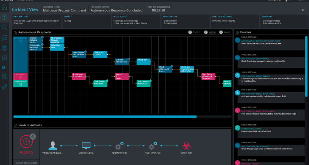Select 'Check if \super_legit exists' timeline entry icon

237,145
